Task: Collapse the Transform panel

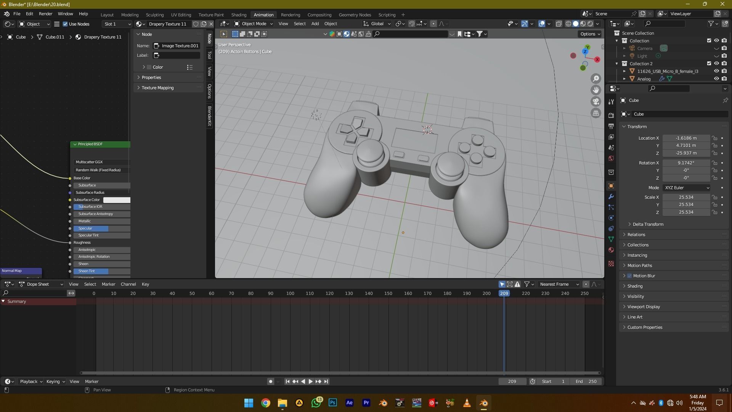Action: [637, 127]
